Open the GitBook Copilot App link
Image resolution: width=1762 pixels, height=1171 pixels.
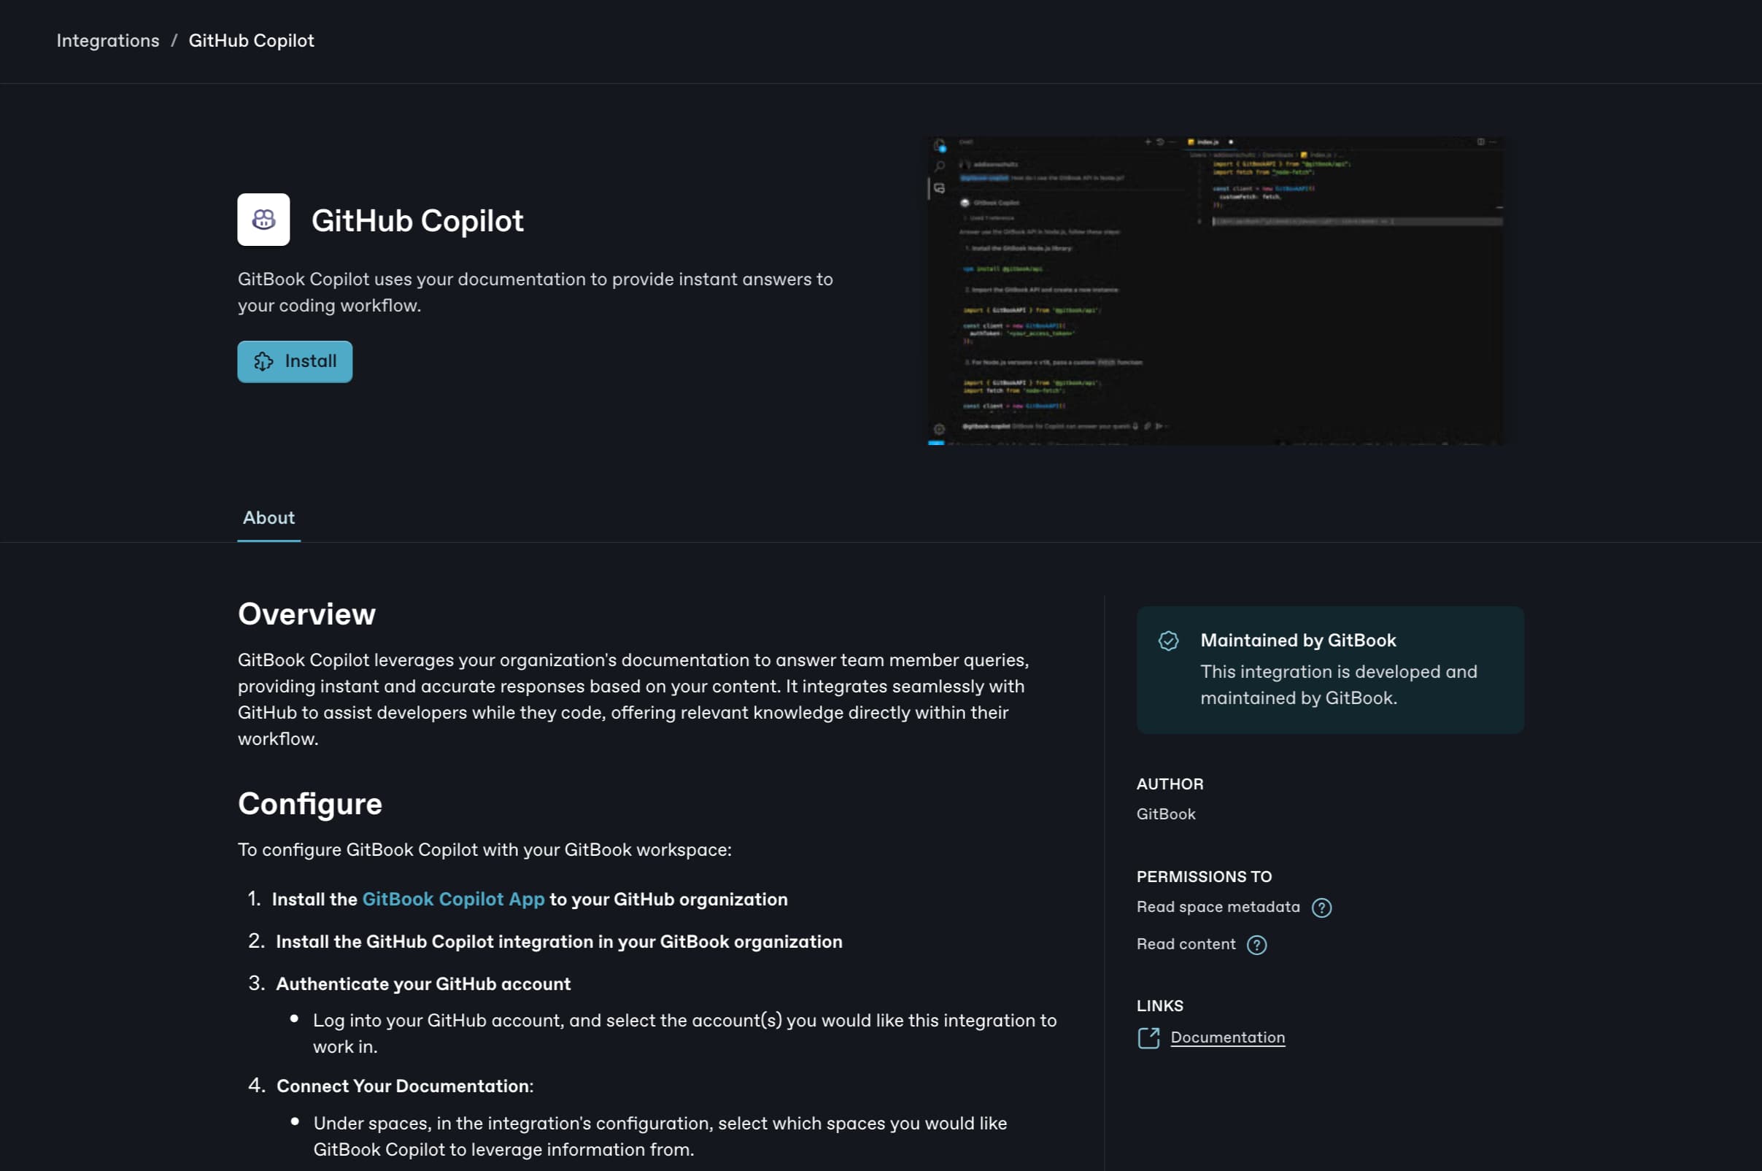(453, 899)
